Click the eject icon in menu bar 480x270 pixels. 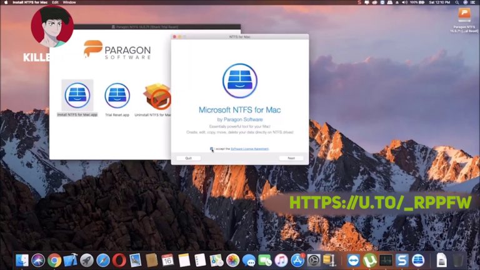397,2
